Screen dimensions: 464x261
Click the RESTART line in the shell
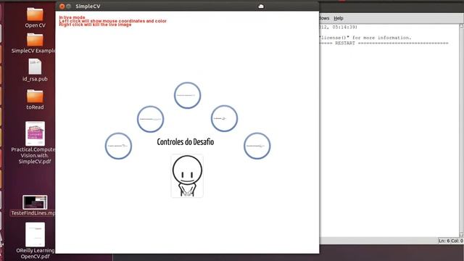pyautogui.click(x=384, y=43)
